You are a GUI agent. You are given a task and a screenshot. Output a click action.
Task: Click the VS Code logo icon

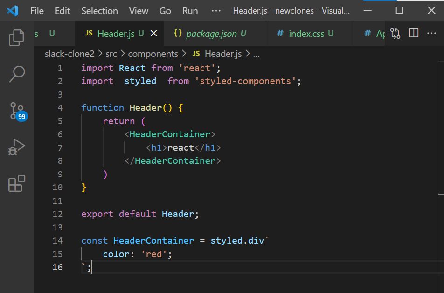point(13,11)
